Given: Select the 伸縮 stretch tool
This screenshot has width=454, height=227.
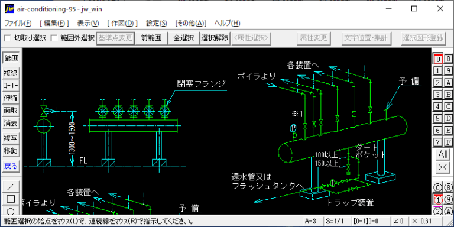Looking at the screenshot, I should coord(11,98).
